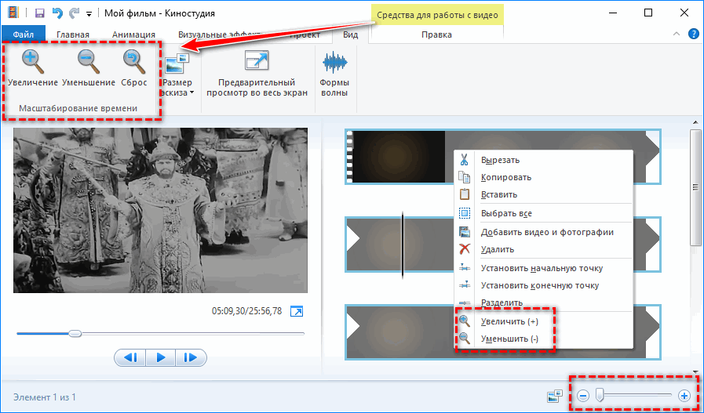704x413 pixels.
Task: Open help with the question mark icon
Action: point(693,34)
